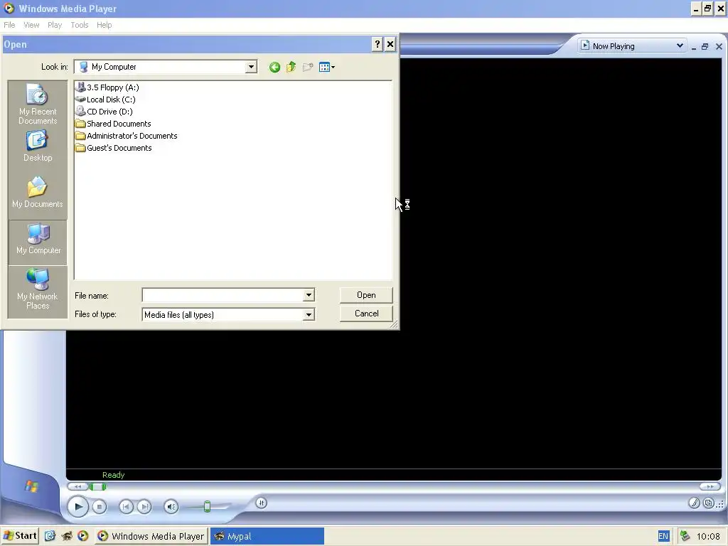The width and height of the screenshot is (728, 546).
Task: Click the network tray icon near clock
Action: (685, 536)
